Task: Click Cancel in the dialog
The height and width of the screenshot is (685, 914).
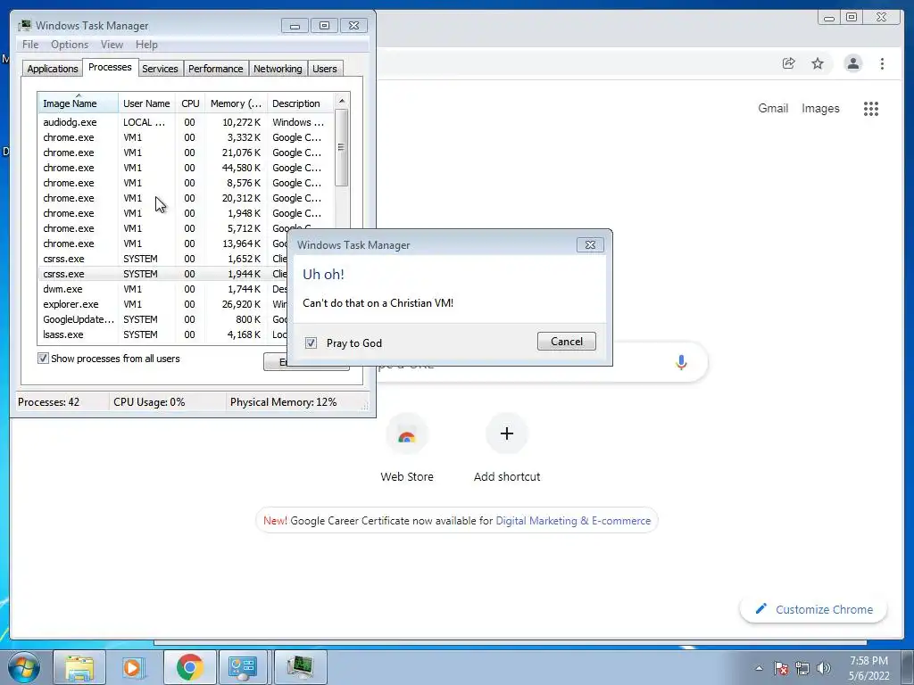Action: click(x=566, y=342)
